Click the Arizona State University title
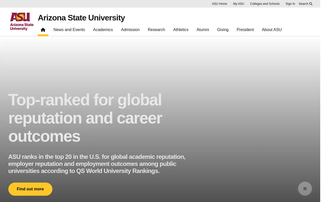The width and height of the screenshot is (324, 202). coord(81,18)
